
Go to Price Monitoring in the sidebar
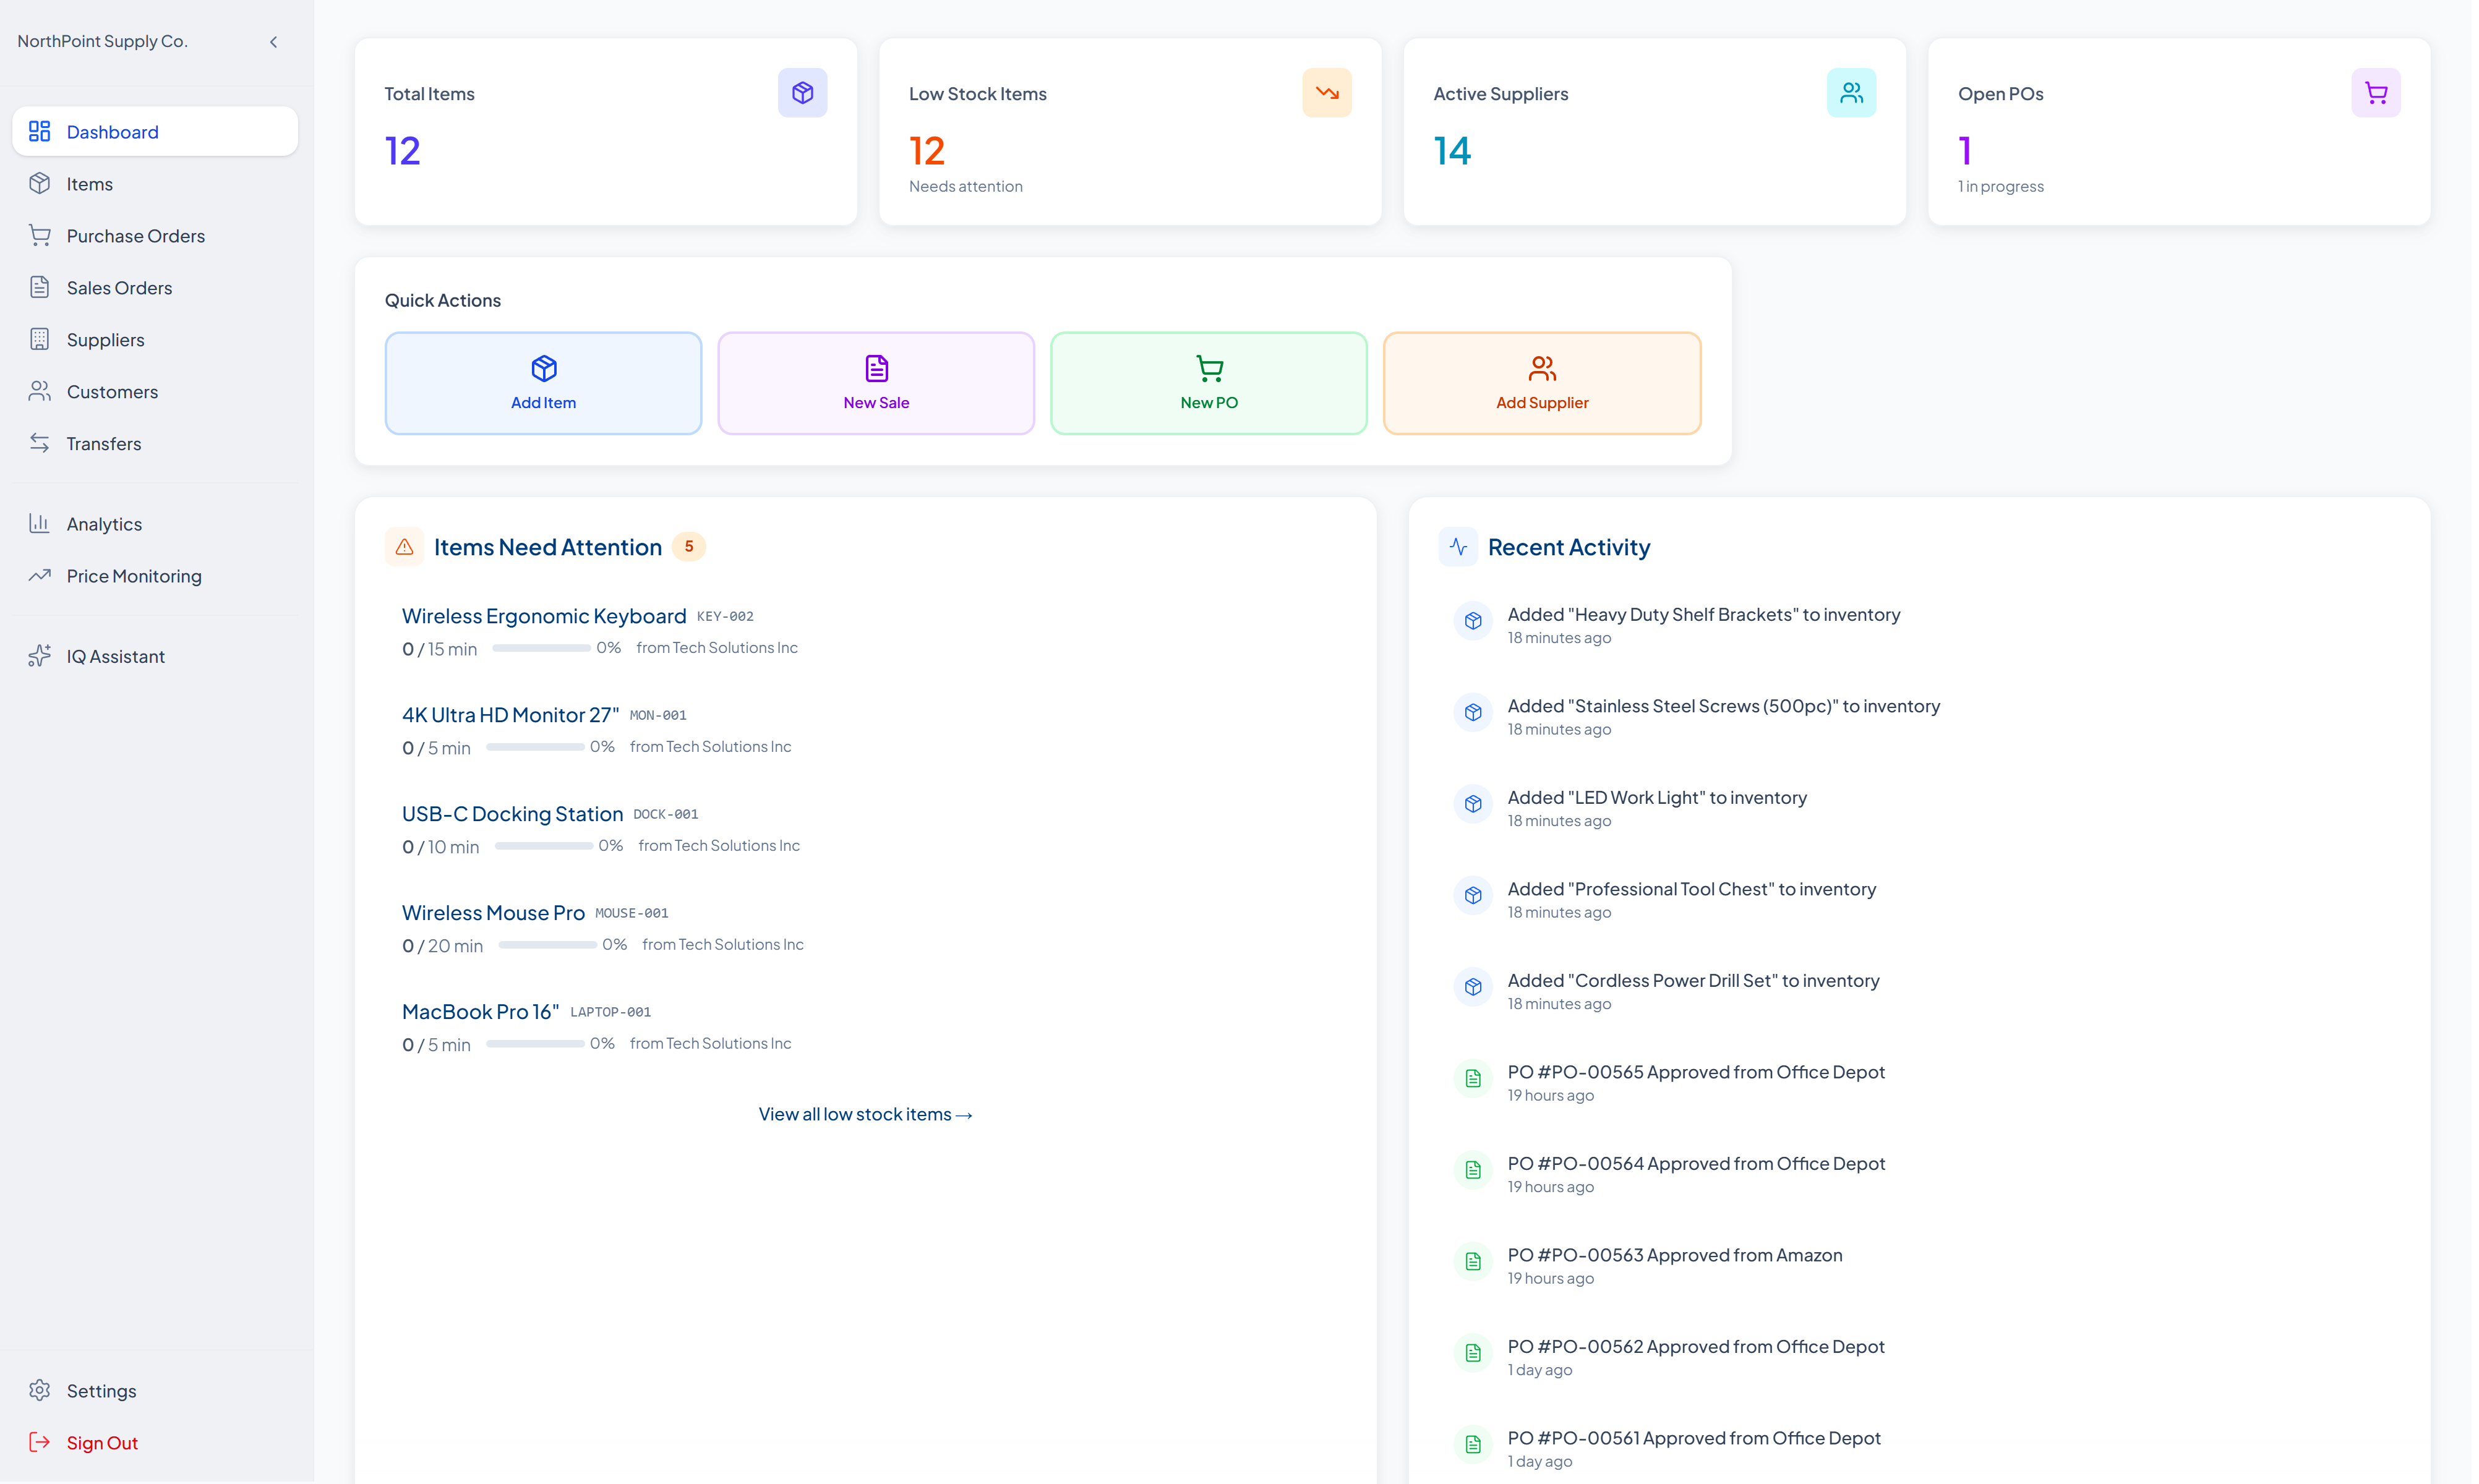(134, 577)
